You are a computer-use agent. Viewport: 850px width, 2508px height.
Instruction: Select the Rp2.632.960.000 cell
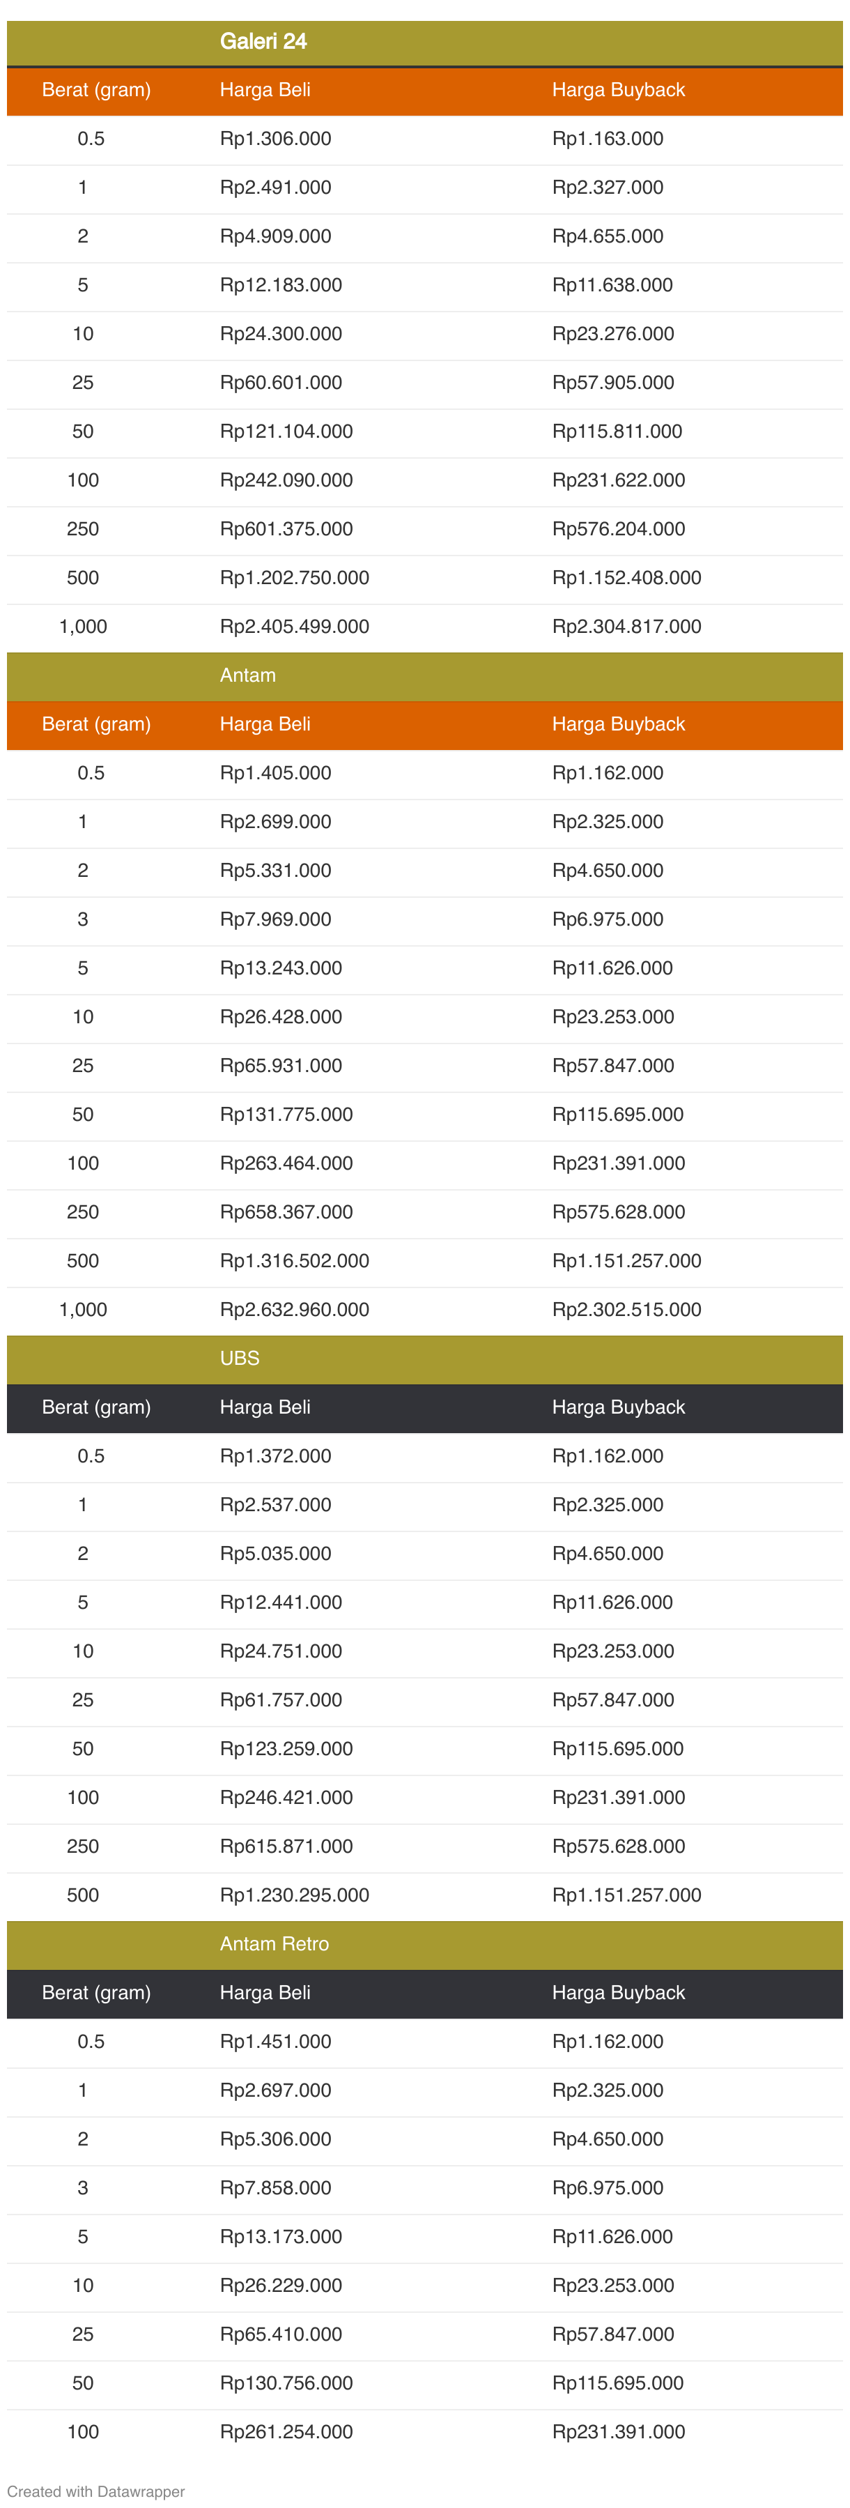tap(294, 1310)
